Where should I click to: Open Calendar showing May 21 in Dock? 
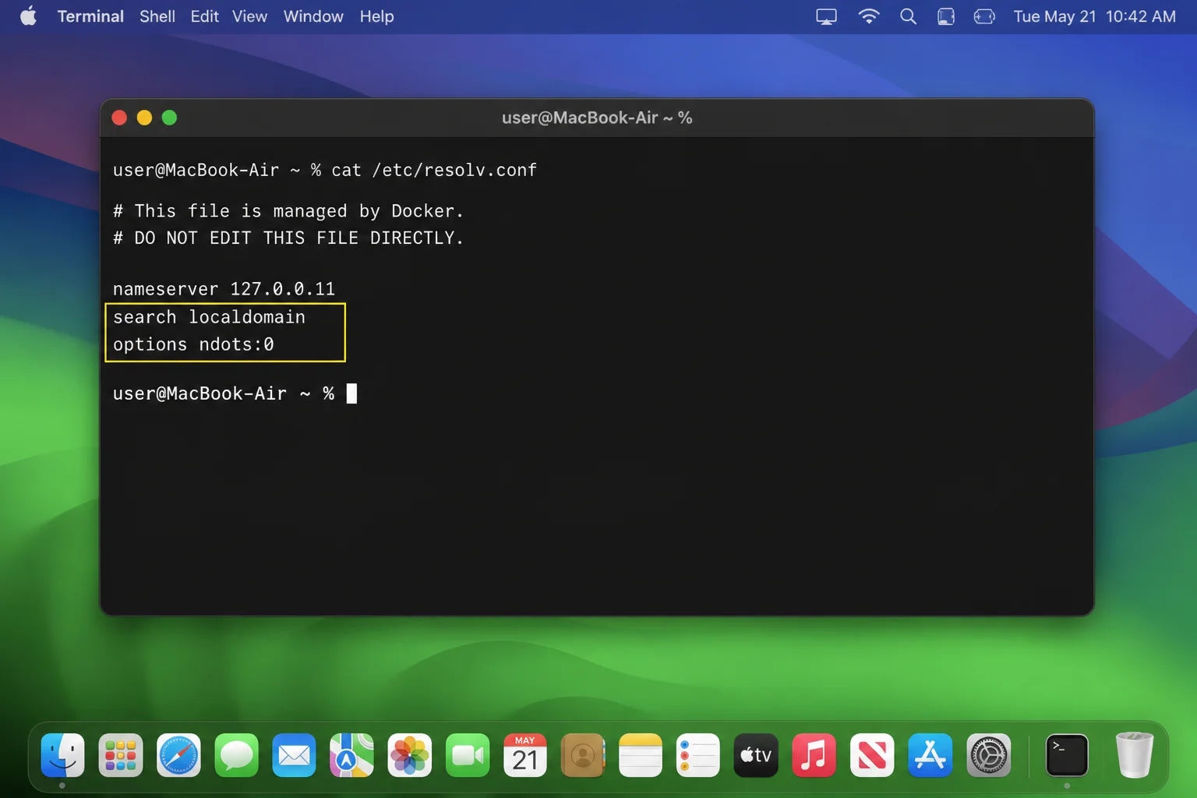(525, 755)
